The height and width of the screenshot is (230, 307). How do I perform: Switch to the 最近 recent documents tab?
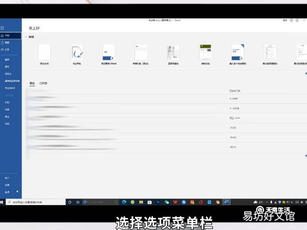32,83
